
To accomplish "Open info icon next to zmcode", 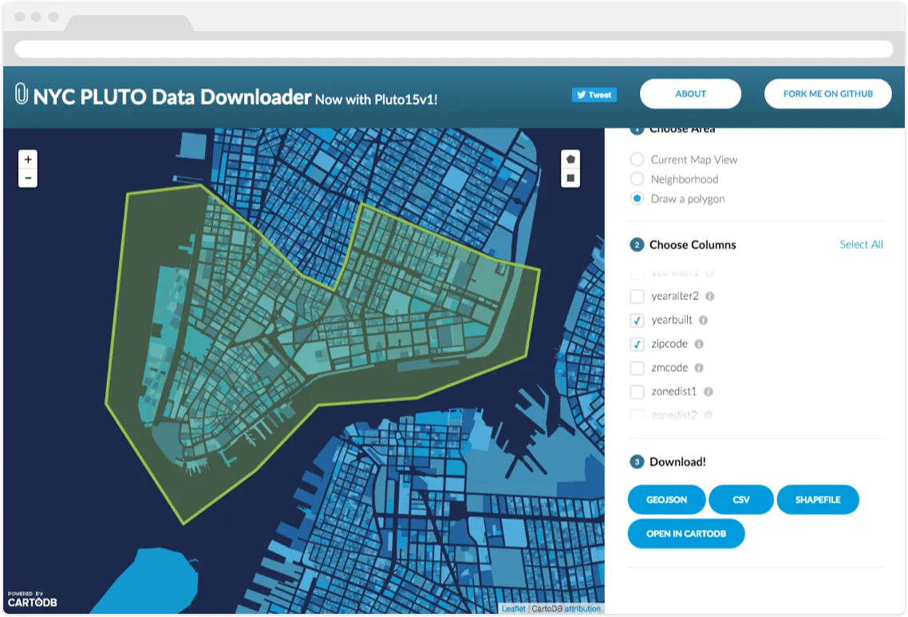I will coord(699,368).
